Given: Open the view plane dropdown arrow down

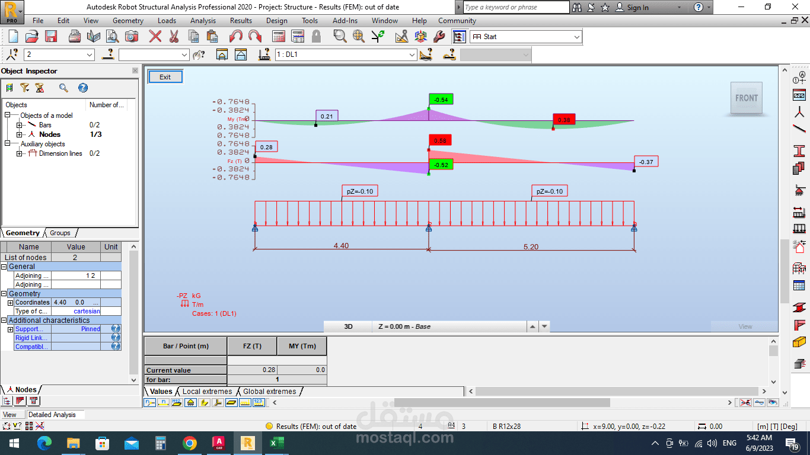Looking at the screenshot, I should tap(544, 326).
